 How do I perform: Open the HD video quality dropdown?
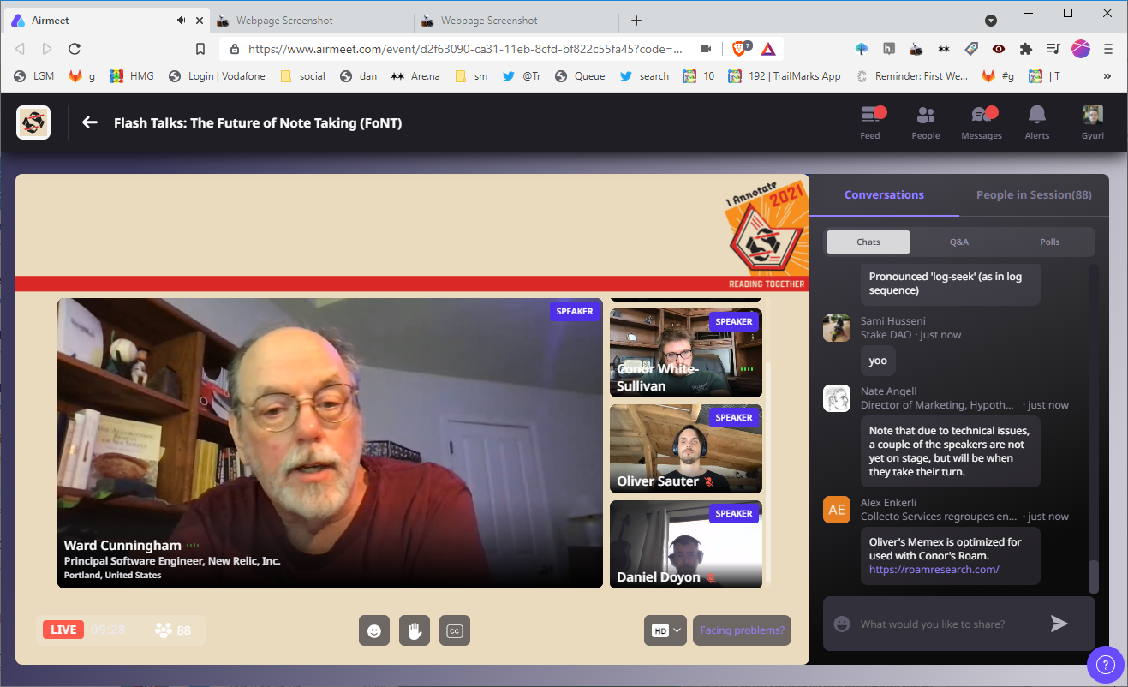pyautogui.click(x=665, y=630)
